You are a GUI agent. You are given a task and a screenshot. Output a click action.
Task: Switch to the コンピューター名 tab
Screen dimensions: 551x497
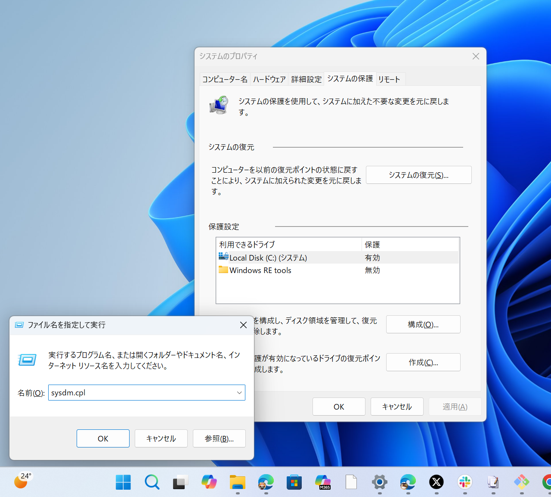coord(224,79)
